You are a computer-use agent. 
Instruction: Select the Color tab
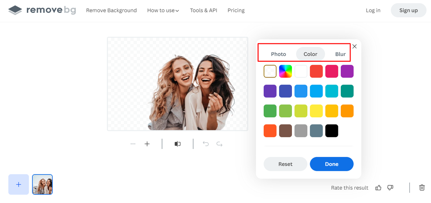click(x=310, y=54)
